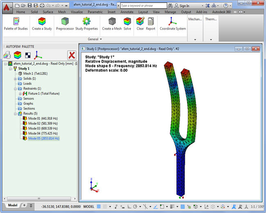
Task: Toggle 3D object snap cube icon
Action: coord(196,206)
